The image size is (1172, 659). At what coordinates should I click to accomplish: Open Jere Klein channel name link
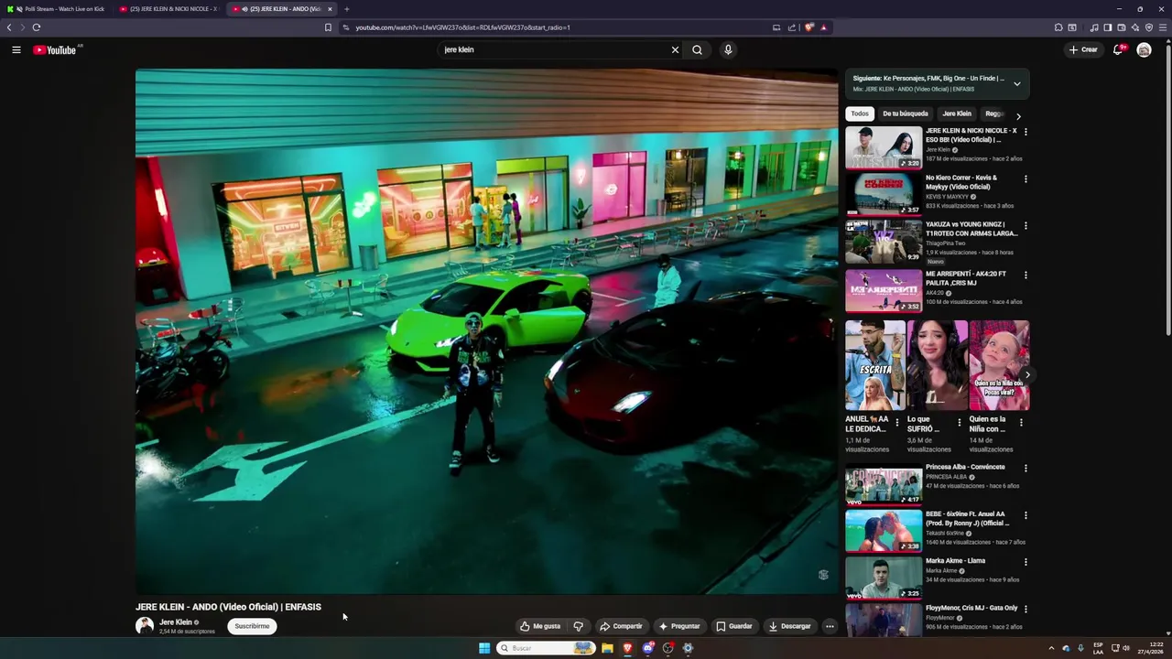coord(176,621)
